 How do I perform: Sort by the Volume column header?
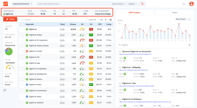pyautogui.click(x=73, y=24)
